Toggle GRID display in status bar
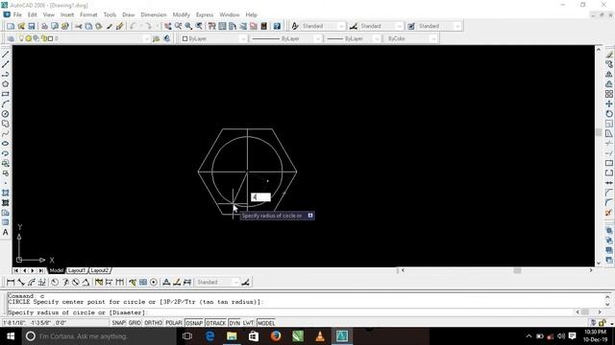The height and width of the screenshot is (345, 615). [135, 323]
